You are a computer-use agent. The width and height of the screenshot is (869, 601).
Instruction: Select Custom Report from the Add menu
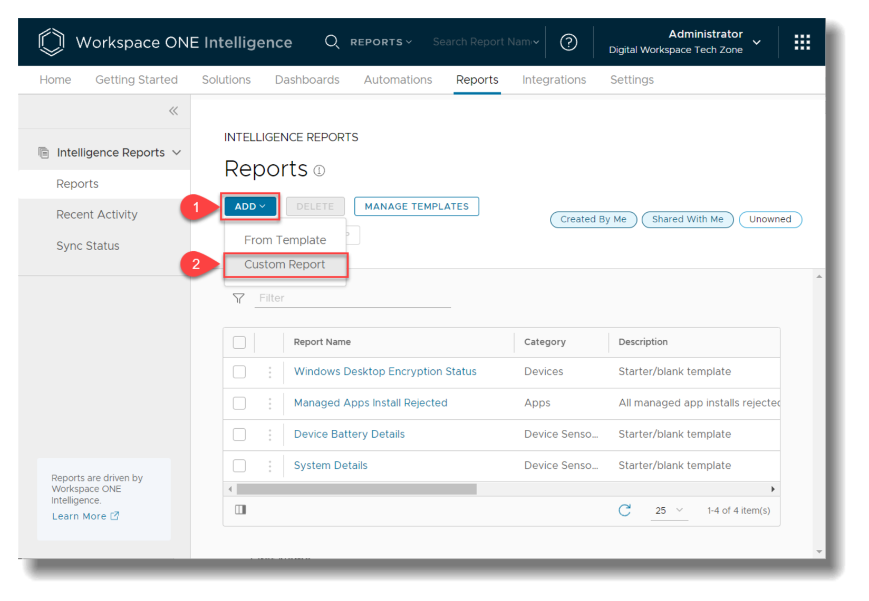tap(285, 264)
